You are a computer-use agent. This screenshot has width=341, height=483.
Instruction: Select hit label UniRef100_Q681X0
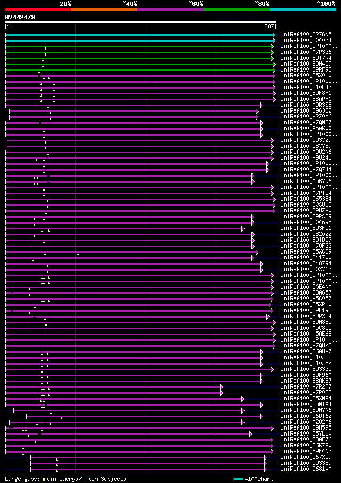pyautogui.click(x=306, y=470)
